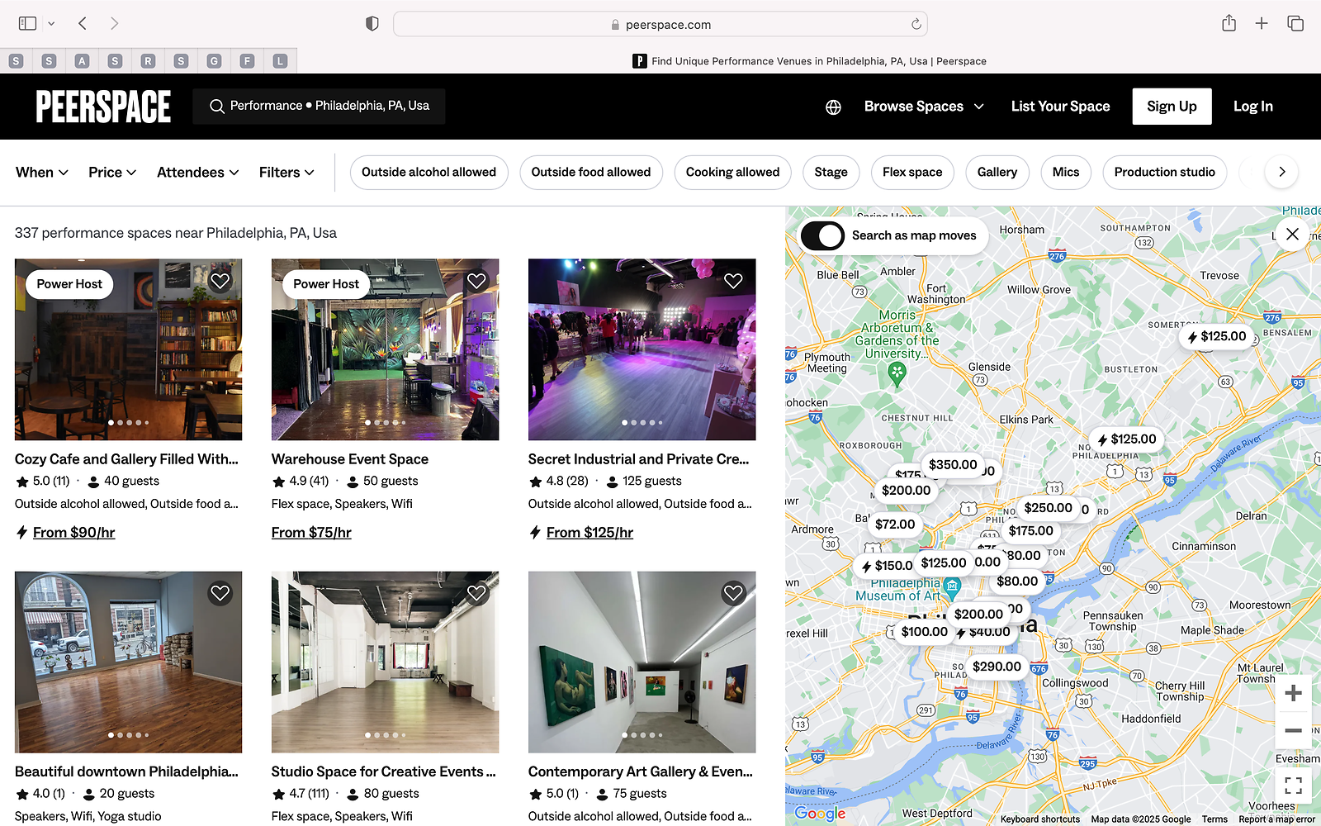Image resolution: width=1321 pixels, height=826 pixels.
Task: Save Warehouse Event Space with heart icon
Action: tap(476, 281)
